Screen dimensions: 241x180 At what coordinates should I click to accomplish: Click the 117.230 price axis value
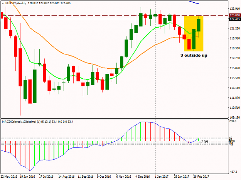235,58
